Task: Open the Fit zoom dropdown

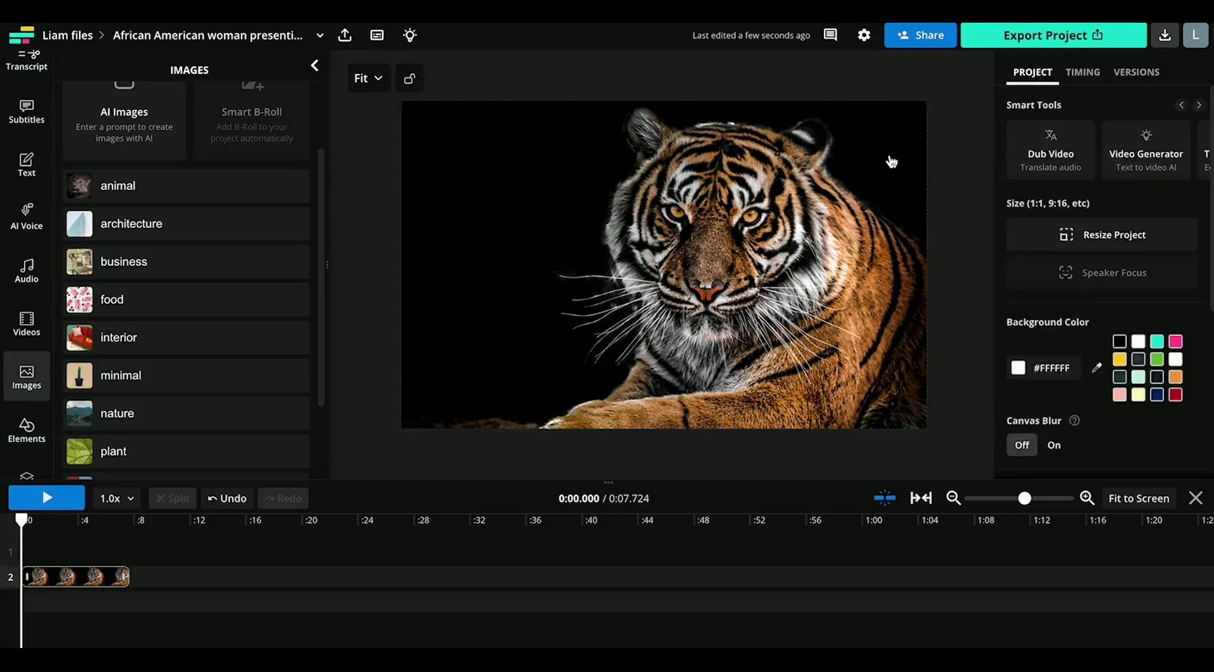Action: 368,78
